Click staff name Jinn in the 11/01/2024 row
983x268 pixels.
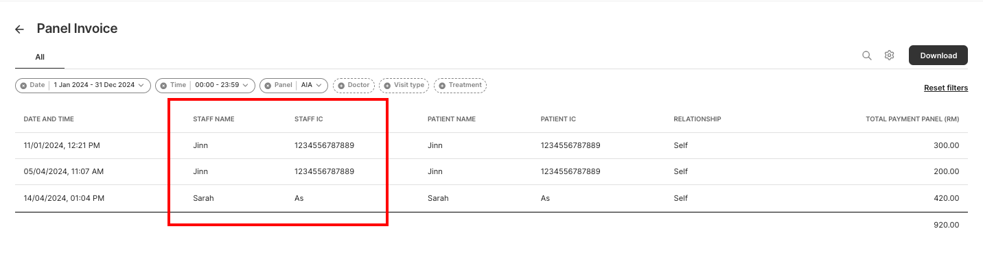coord(200,145)
